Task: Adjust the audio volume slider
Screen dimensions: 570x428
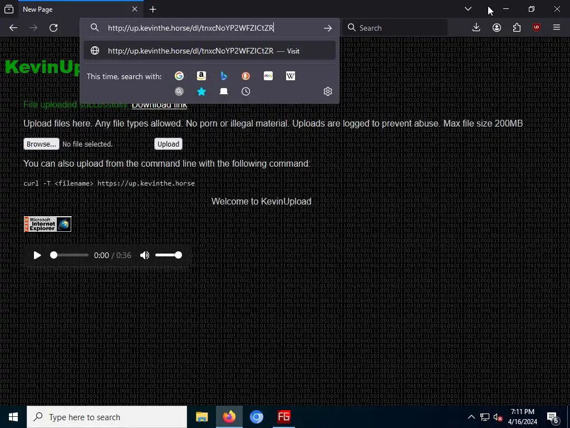Action: click(169, 255)
